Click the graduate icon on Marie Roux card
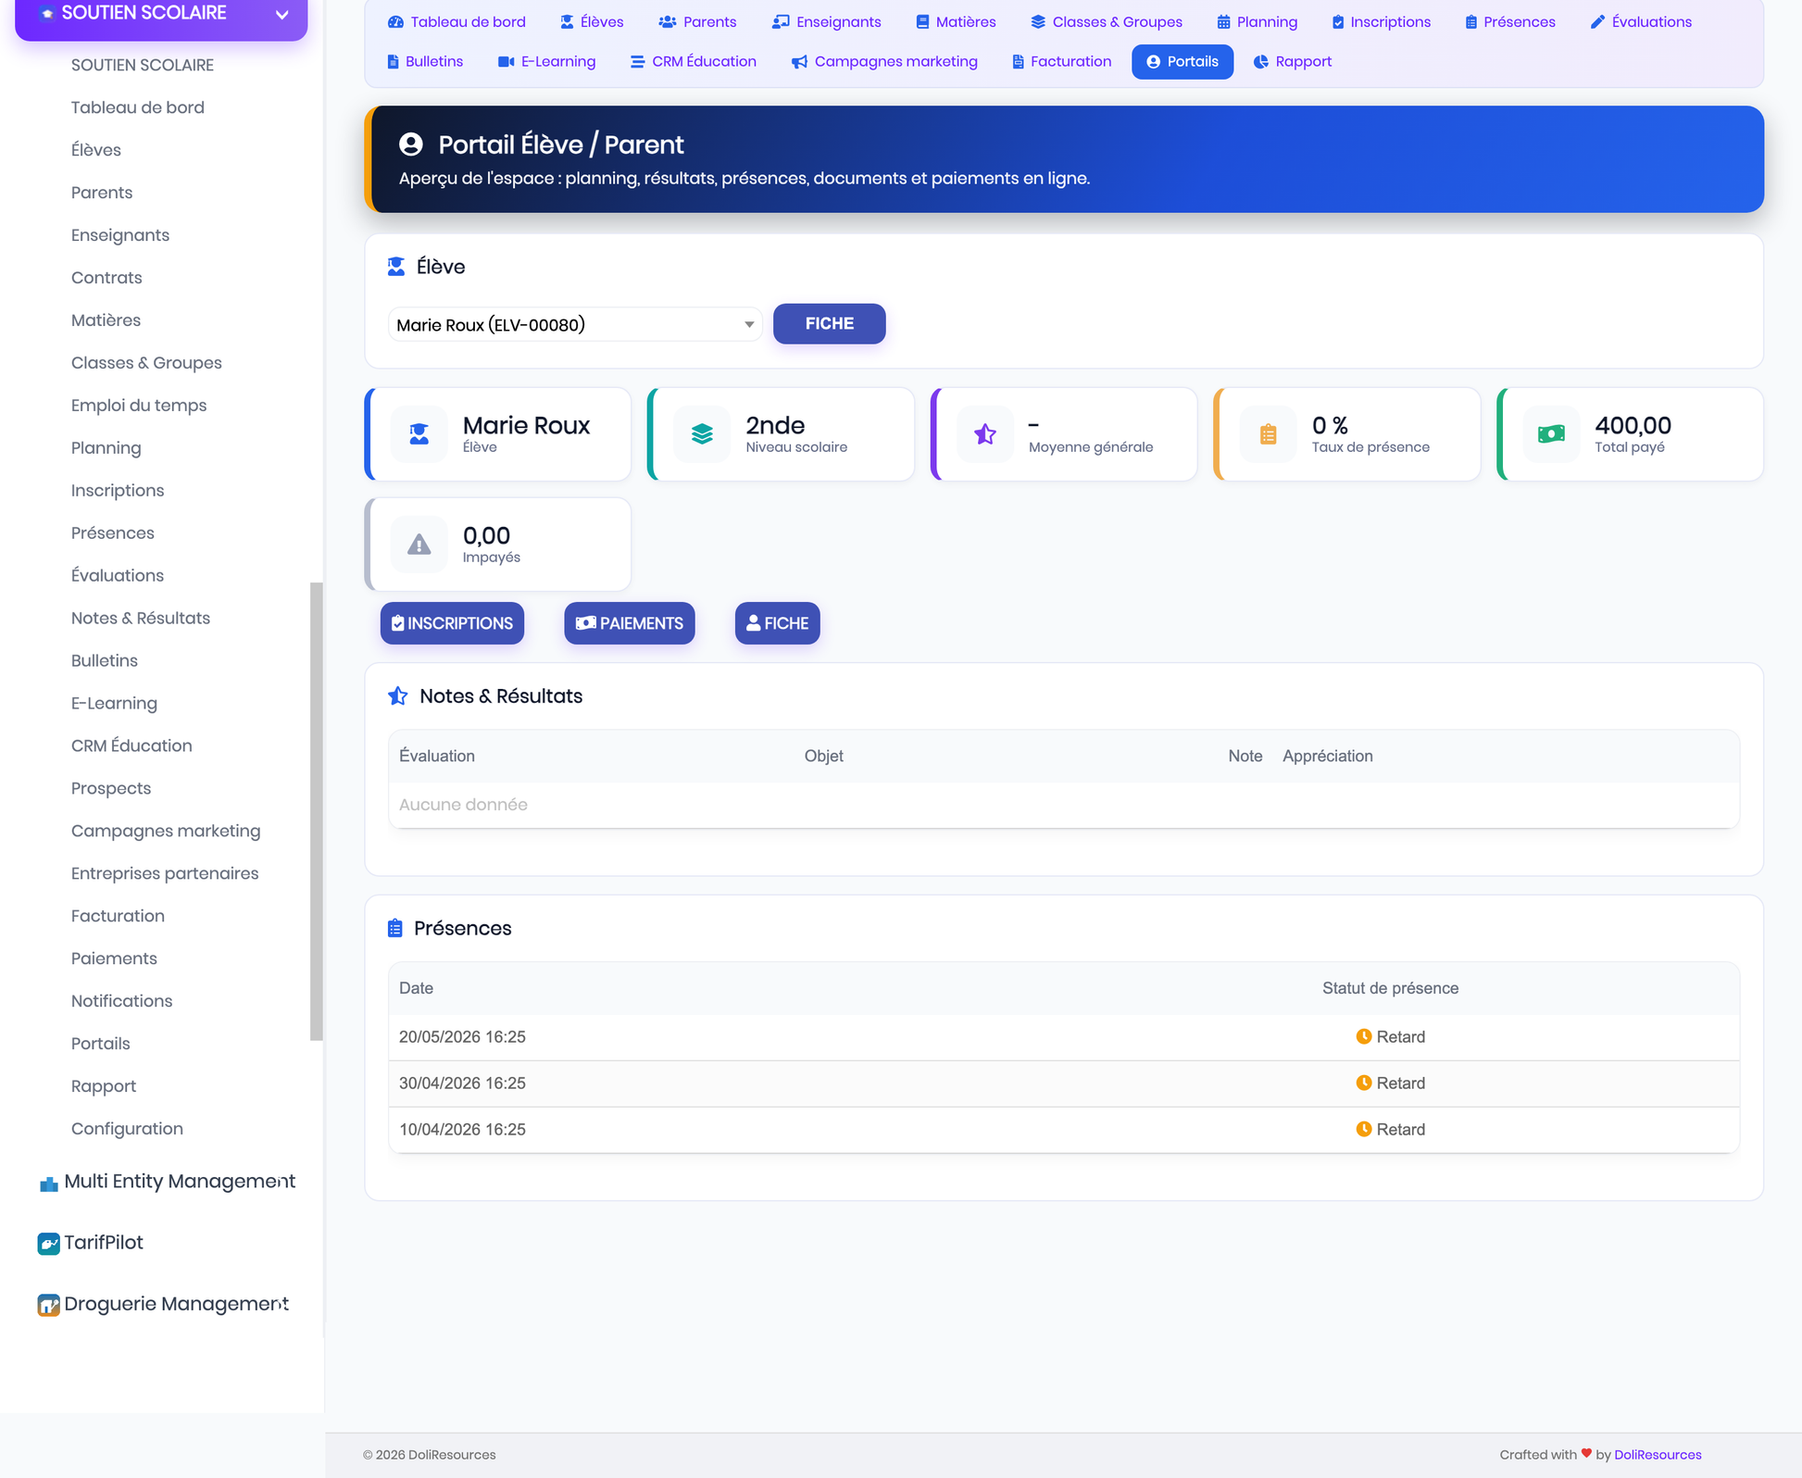This screenshot has height=1478, width=1802. click(x=419, y=434)
